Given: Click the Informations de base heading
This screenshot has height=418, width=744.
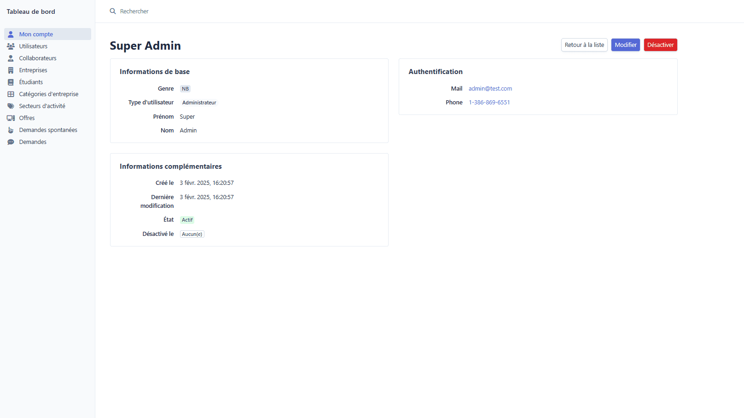Looking at the screenshot, I should point(155,72).
